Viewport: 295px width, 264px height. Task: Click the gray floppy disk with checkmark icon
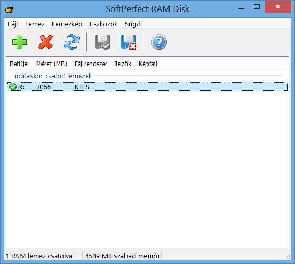(x=102, y=42)
